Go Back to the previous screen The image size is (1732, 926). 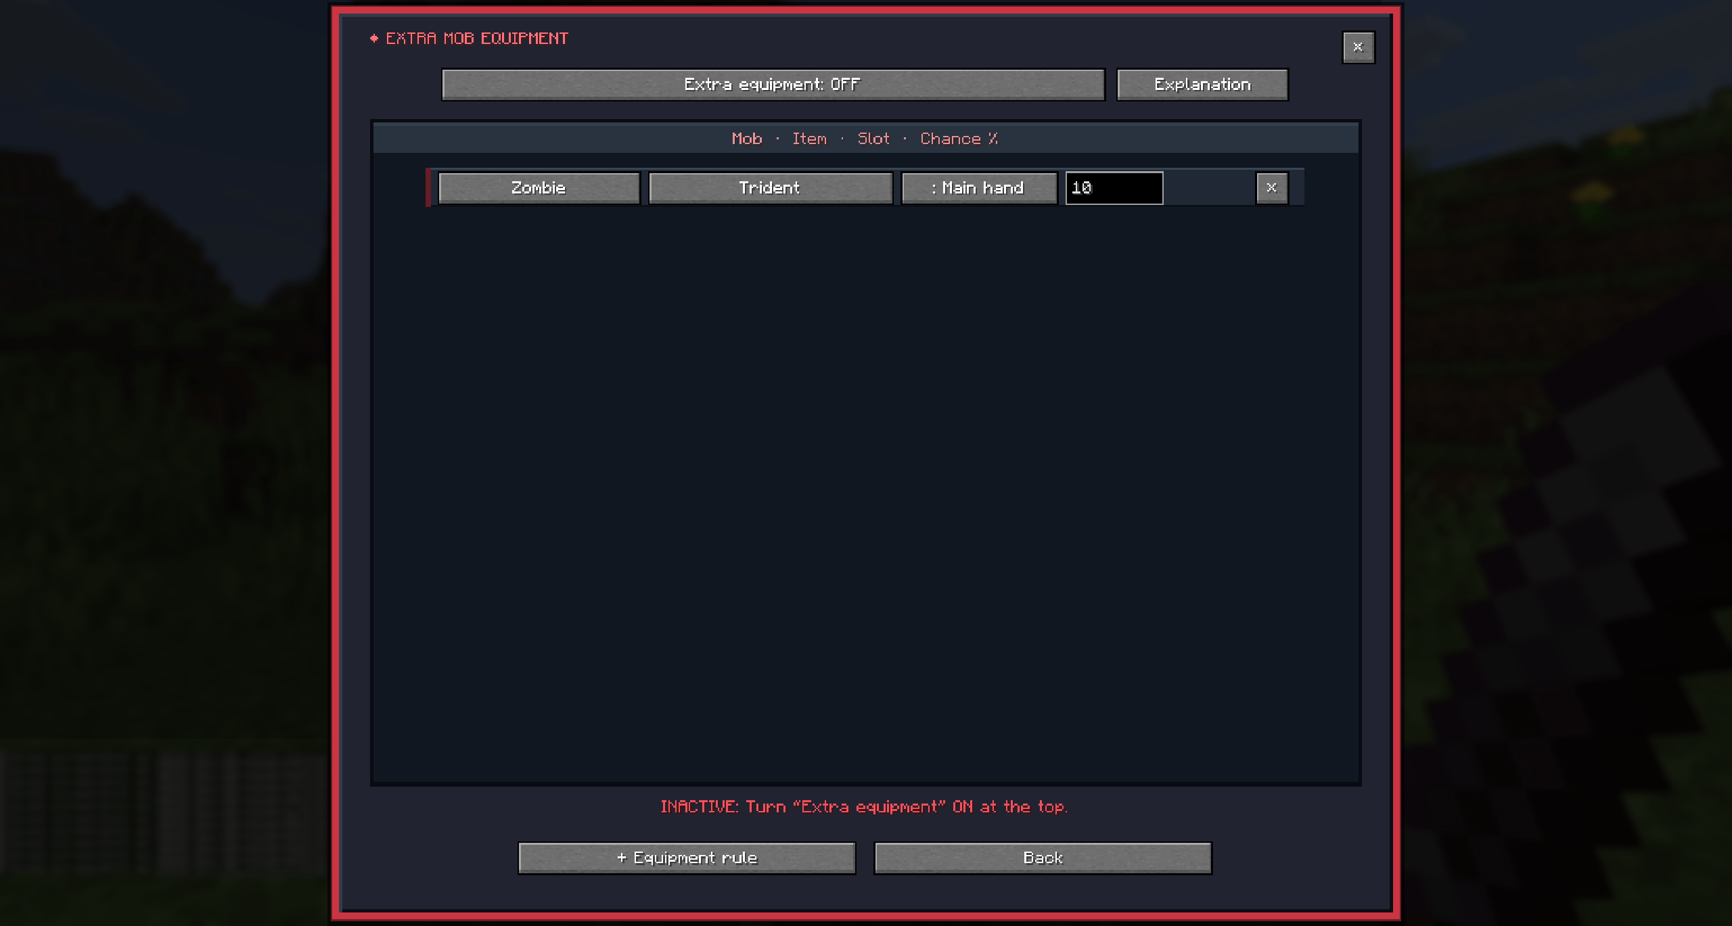(x=1043, y=858)
